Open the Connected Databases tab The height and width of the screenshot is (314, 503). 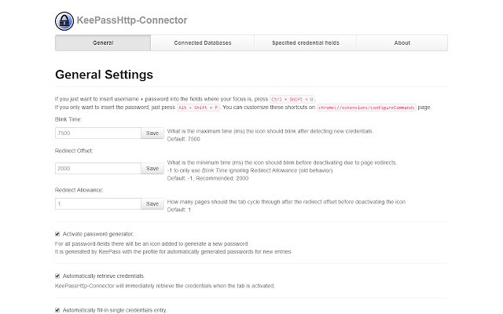[x=203, y=42]
